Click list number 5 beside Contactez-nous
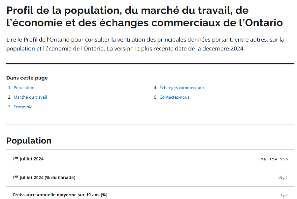Viewport: 297px width, 199px height. coord(155,97)
